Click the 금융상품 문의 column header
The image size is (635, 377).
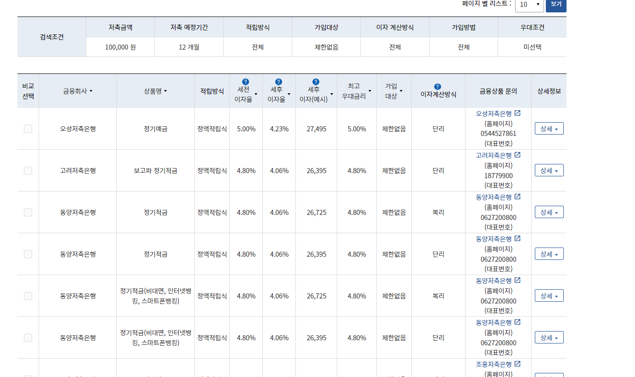coord(499,91)
